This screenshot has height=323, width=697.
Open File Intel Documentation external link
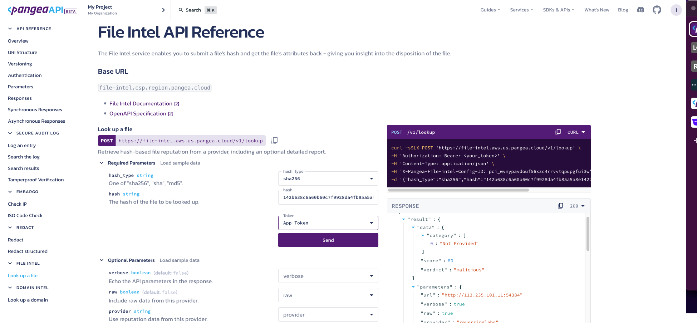(x=144, y=103)
